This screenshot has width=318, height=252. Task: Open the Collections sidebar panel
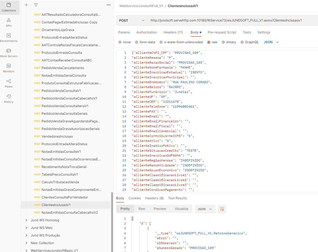pos(9,7)
